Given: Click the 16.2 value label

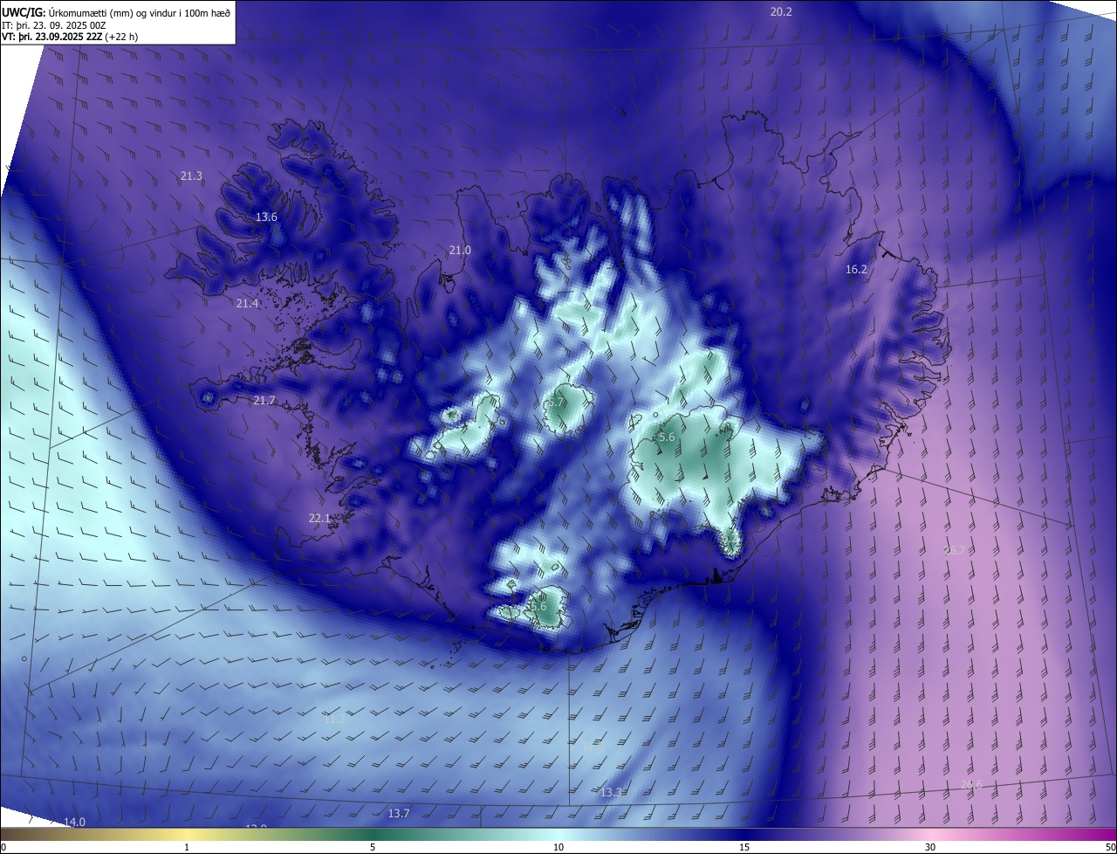Looking at the screenshot, I should click(856, 270).
